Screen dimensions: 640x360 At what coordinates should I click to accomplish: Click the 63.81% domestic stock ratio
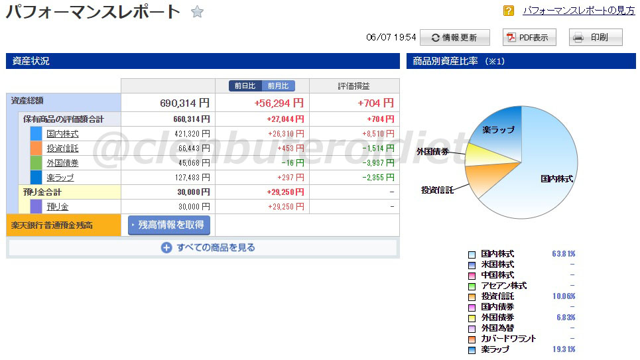pyautogui.click(x=564, y=254)
